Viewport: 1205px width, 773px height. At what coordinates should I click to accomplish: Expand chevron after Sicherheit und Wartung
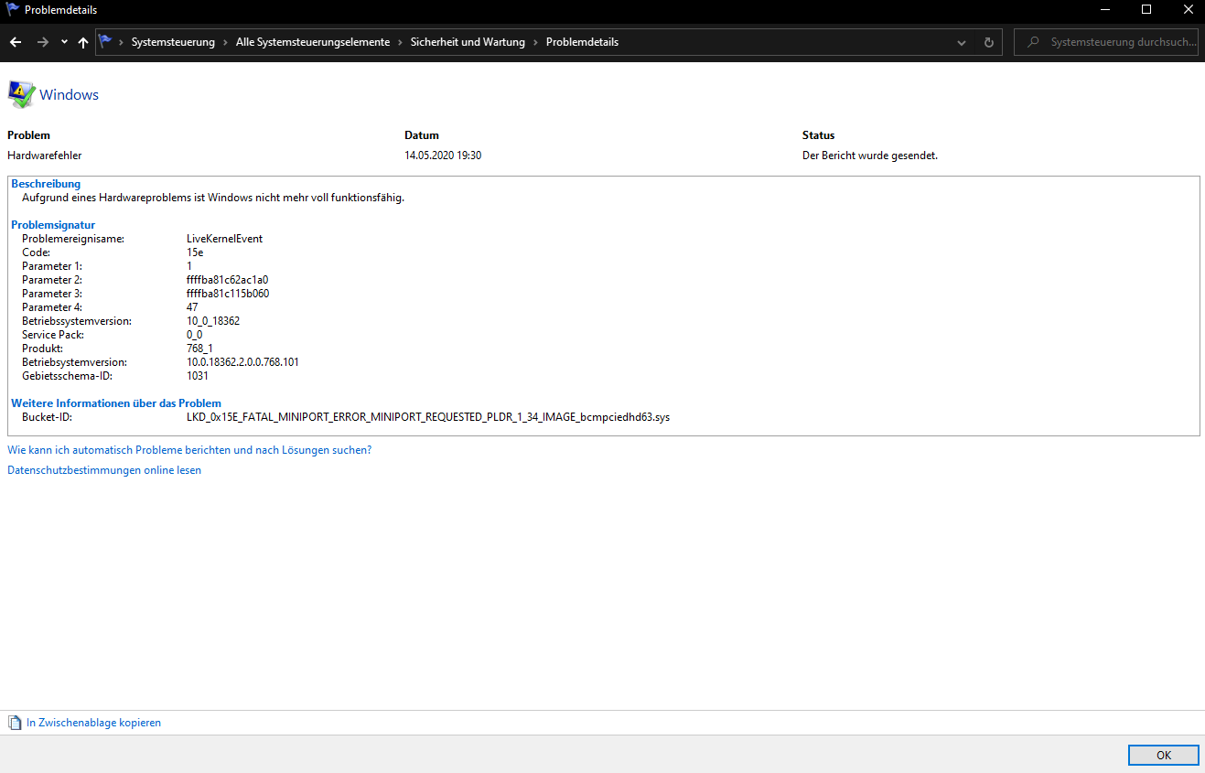tap(535, 42)
